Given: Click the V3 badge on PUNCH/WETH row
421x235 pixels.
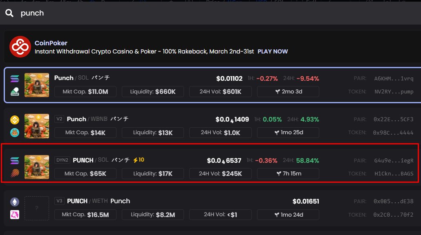Looking at the screenshot, I should (x=59, y=201).
